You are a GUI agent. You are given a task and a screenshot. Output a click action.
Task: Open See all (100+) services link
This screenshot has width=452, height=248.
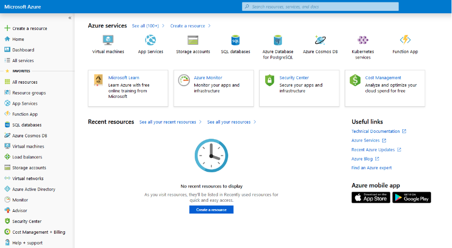pyautogui.click(x=145, y=26)
